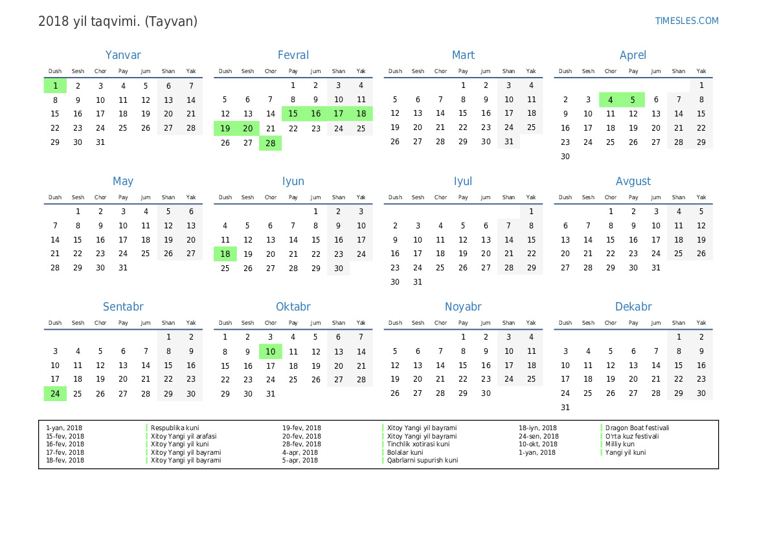Click legend date '10-okt, 2018'

pyautogui.click(x=538, y=444)
